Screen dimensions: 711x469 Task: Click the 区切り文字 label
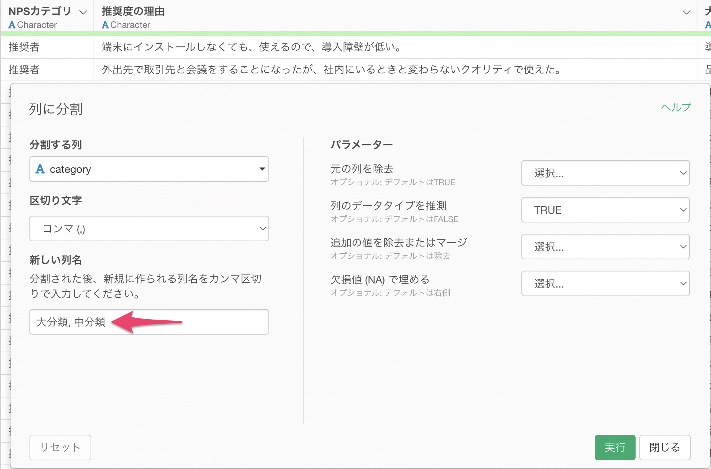coord(56,201)
